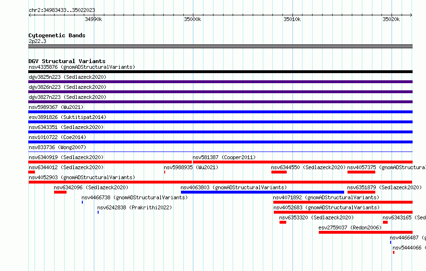Select the nsv5444066 variant label

pos(409,248)
